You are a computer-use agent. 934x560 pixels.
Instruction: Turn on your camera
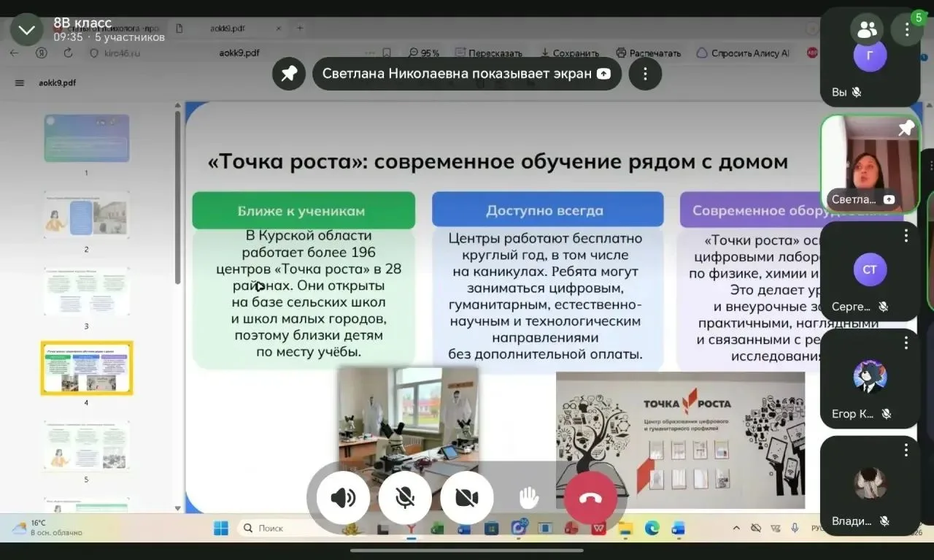click(x=467, y=498)
